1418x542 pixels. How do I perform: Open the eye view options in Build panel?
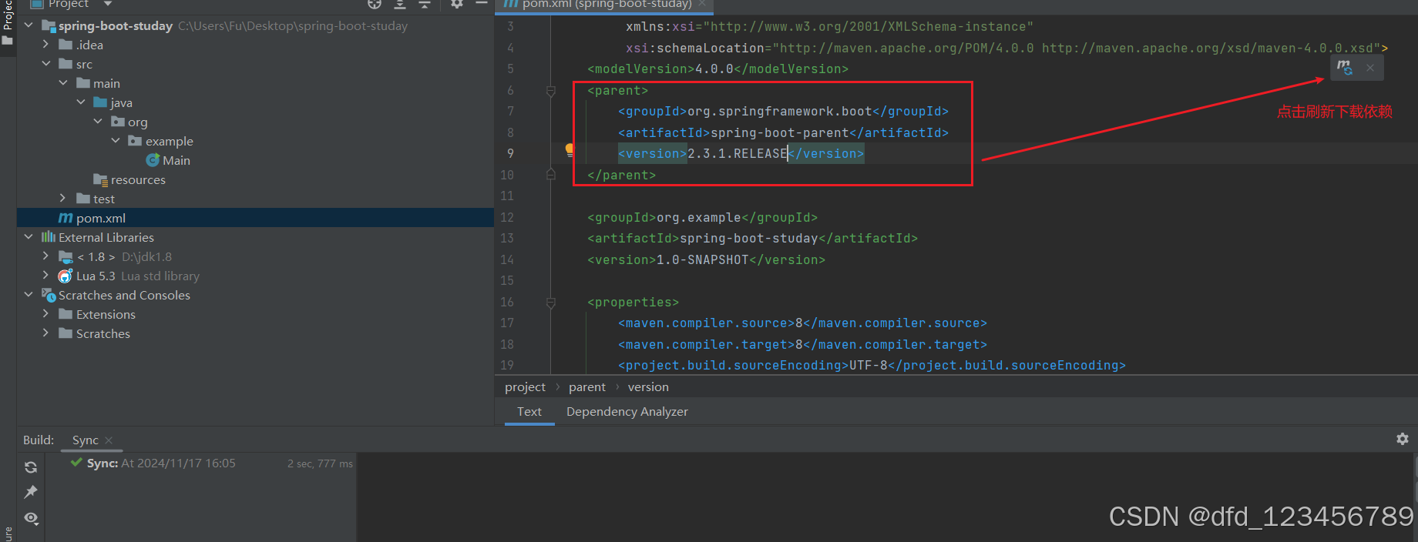tap(31, 518)
